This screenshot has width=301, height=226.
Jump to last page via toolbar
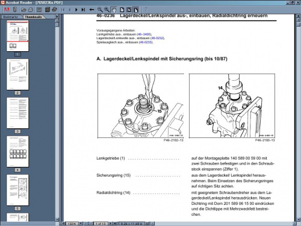tap(83, 10)
